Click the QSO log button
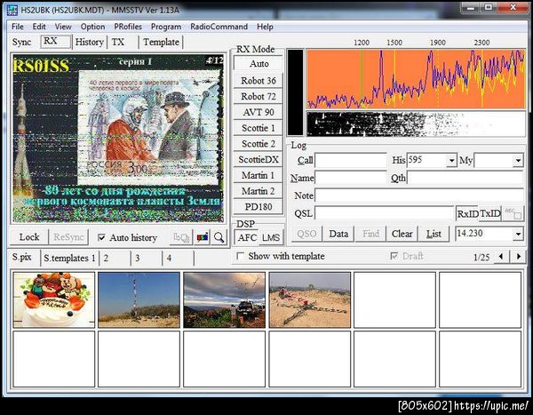 click(306, 234)
